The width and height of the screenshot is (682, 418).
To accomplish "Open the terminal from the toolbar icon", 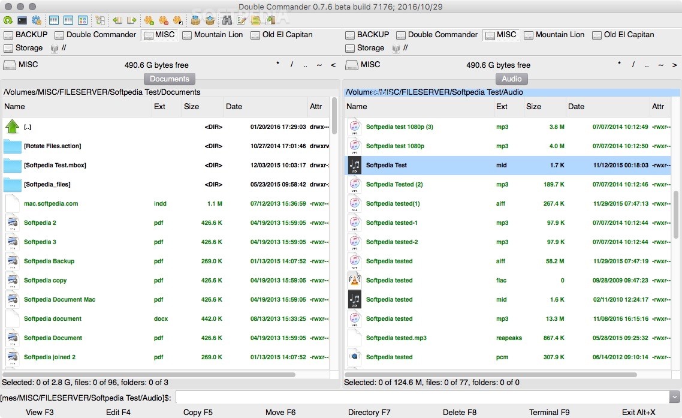I will pos(22,20).
